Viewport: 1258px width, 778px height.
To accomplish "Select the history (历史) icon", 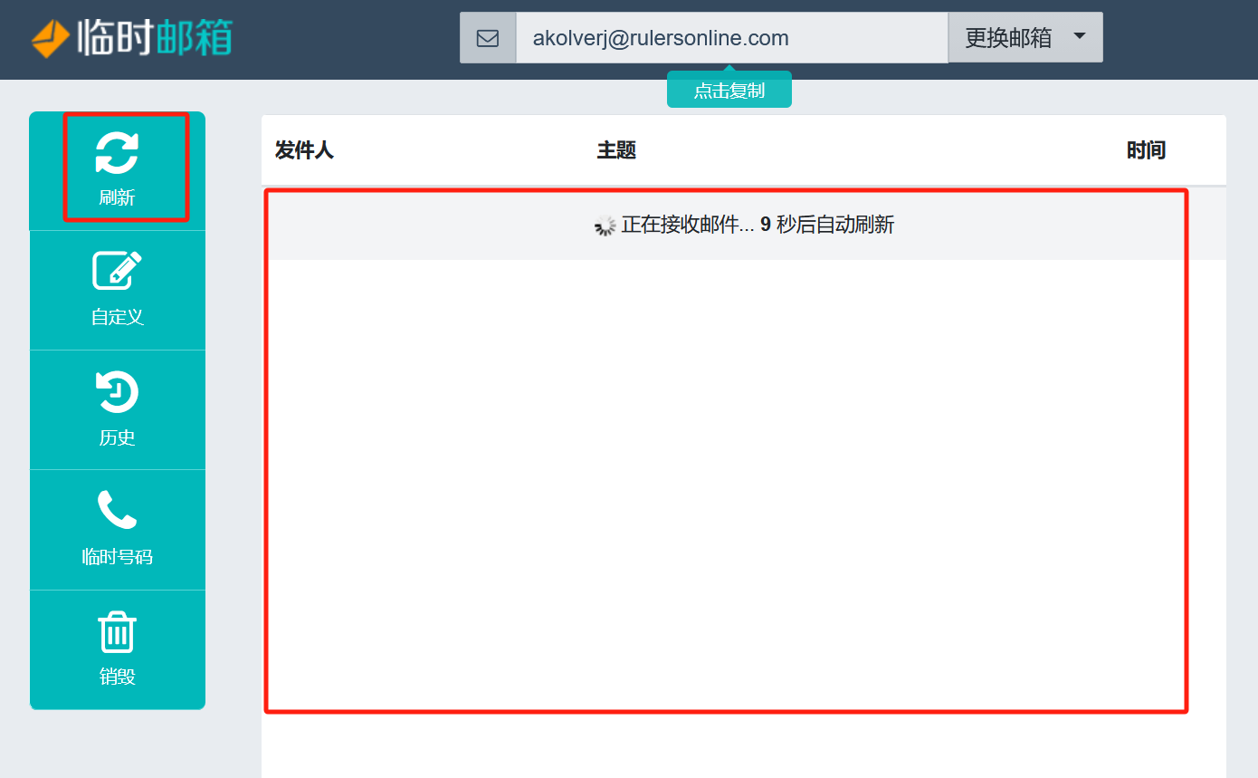I will (118, 391).
